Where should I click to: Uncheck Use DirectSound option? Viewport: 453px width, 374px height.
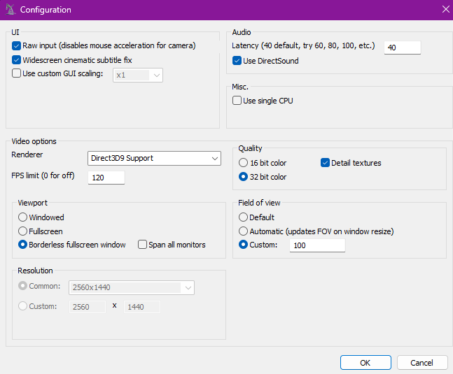[237, 61]
